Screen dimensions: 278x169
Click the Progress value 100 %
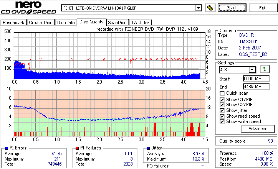tap(267, 153)
